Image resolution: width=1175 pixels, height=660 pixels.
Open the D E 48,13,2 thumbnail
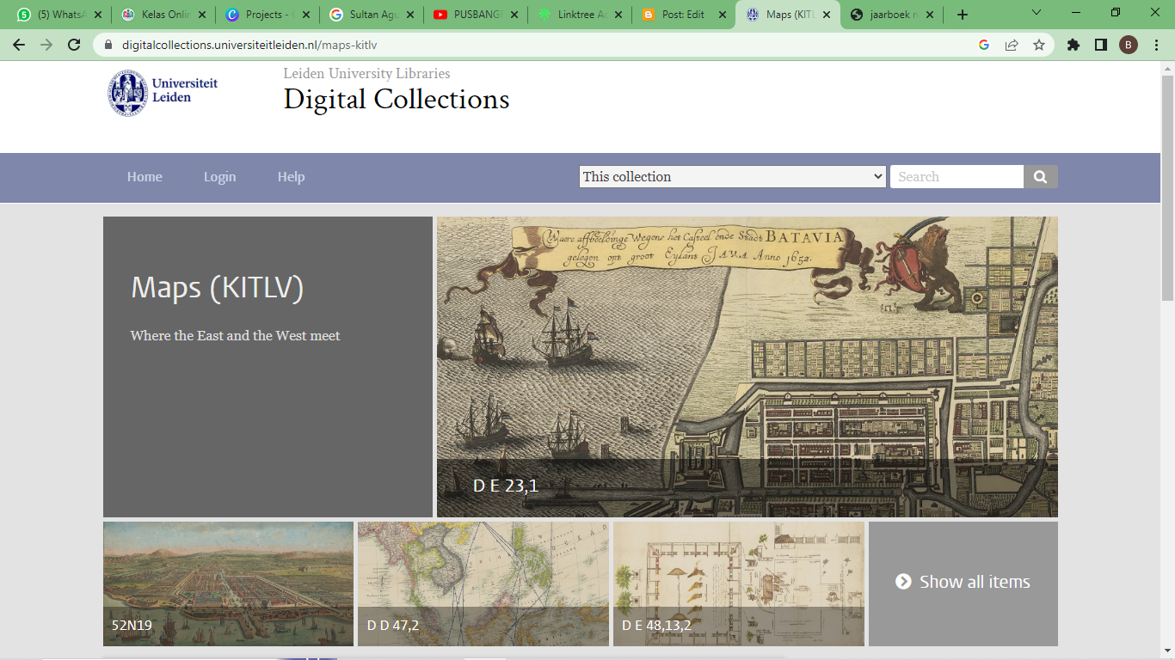(x=738, y=584)
